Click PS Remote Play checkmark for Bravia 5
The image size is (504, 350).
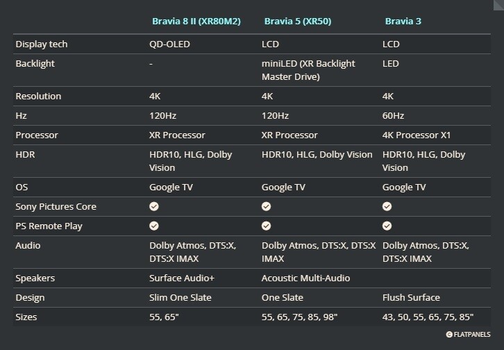[266, 226]
